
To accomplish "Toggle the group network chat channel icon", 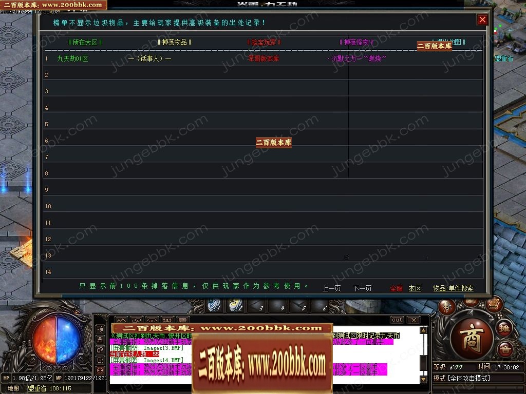I will (100, 340).
